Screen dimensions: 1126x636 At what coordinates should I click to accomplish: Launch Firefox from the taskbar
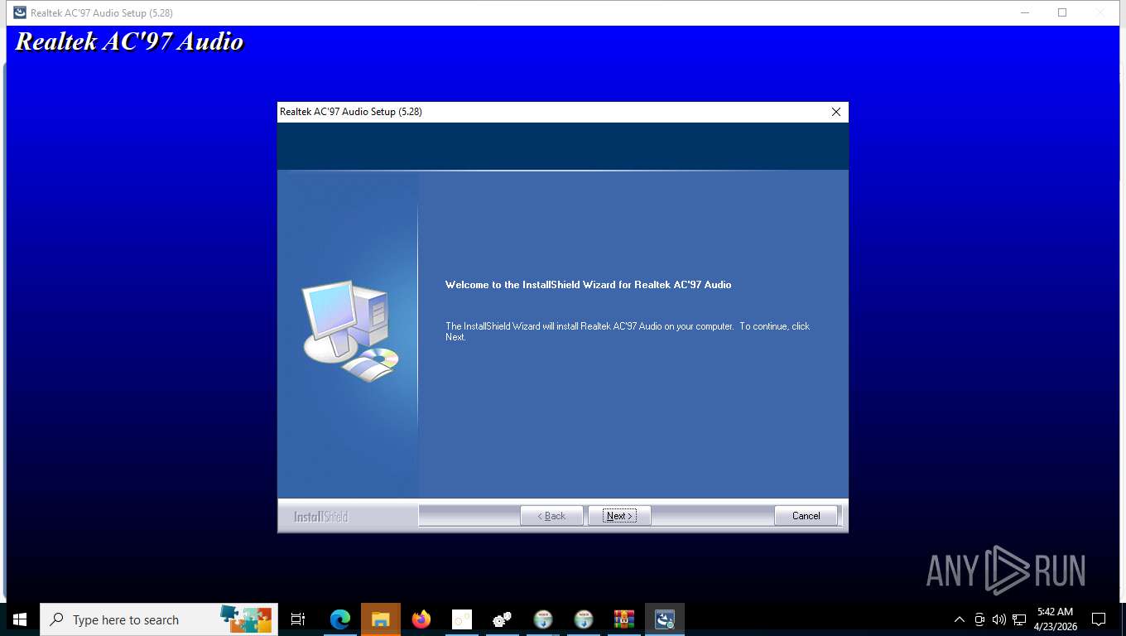(x=421, y=619)
